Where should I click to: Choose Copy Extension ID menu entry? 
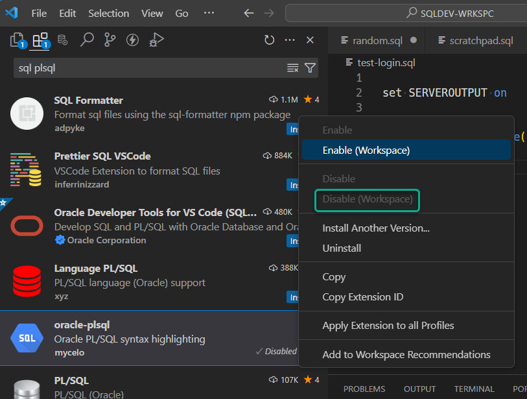[406, 297]
